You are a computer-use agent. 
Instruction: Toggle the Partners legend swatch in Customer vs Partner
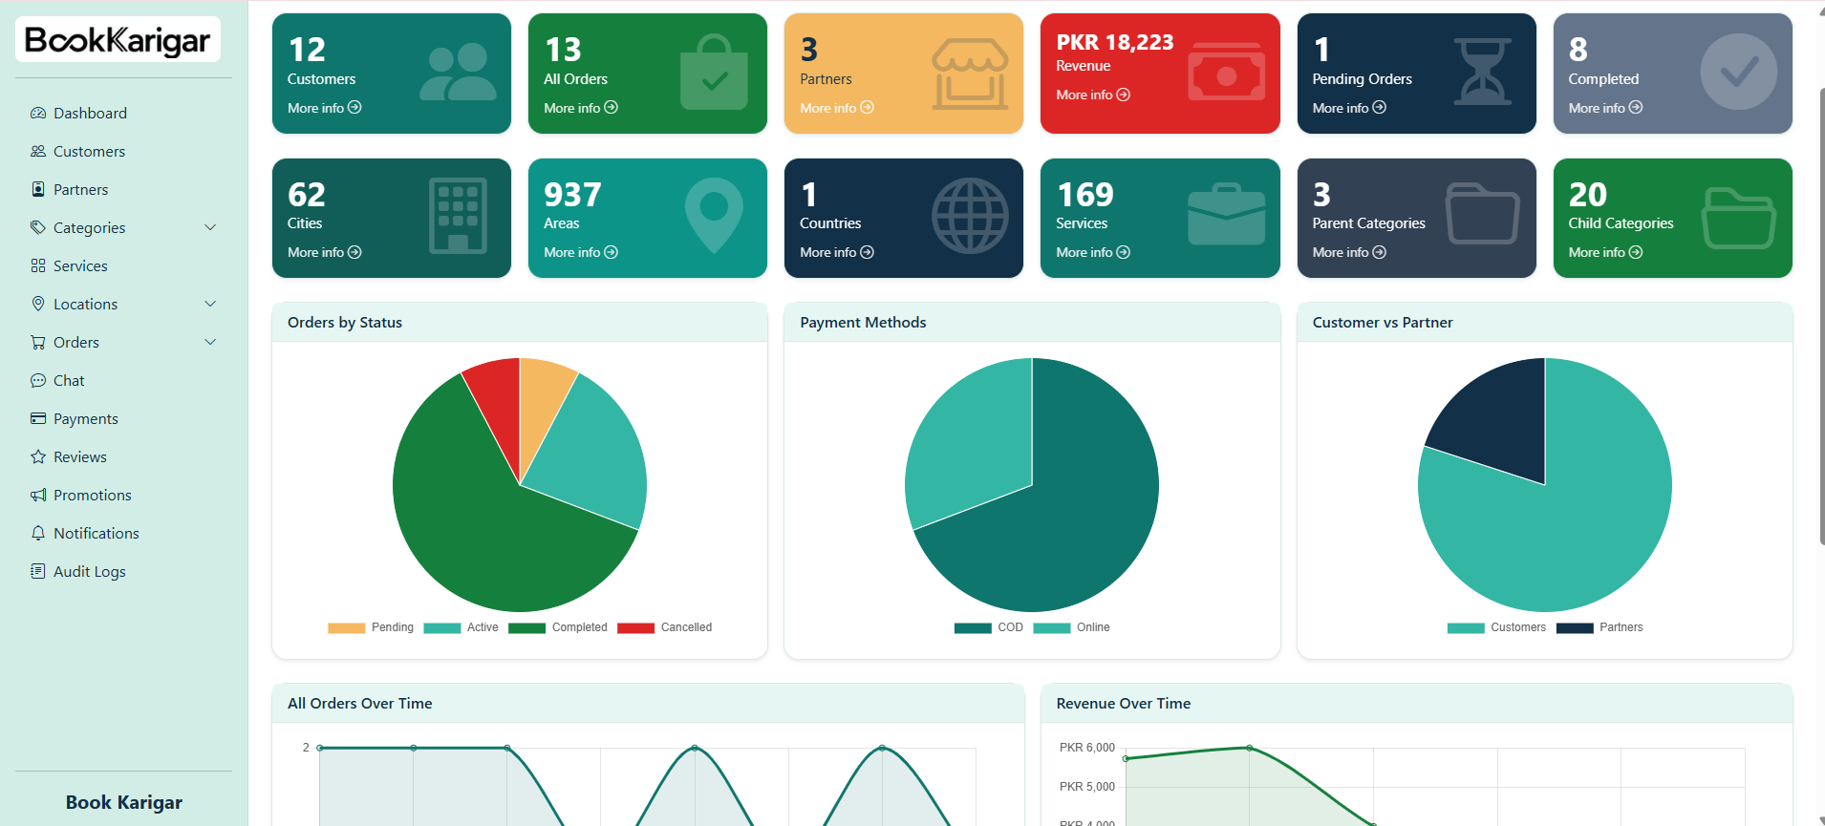(1575, 627)
